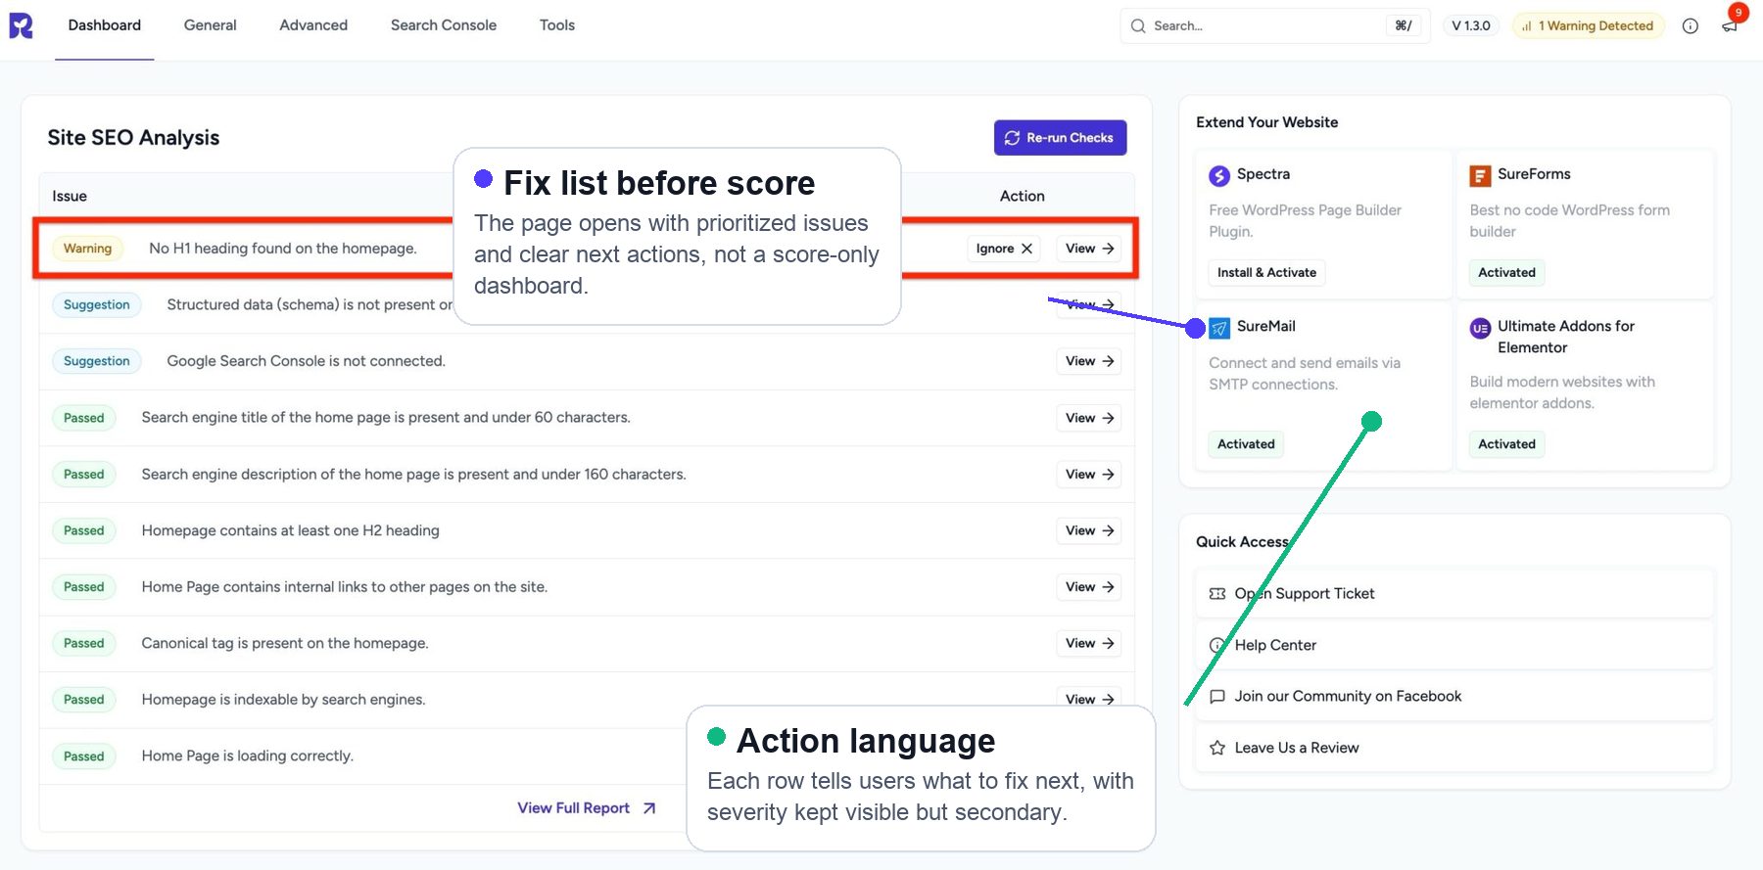The image size is (1763, 870).
Task: Click "Homepage is indexable by search engines." text
Action: pos(283,700)
